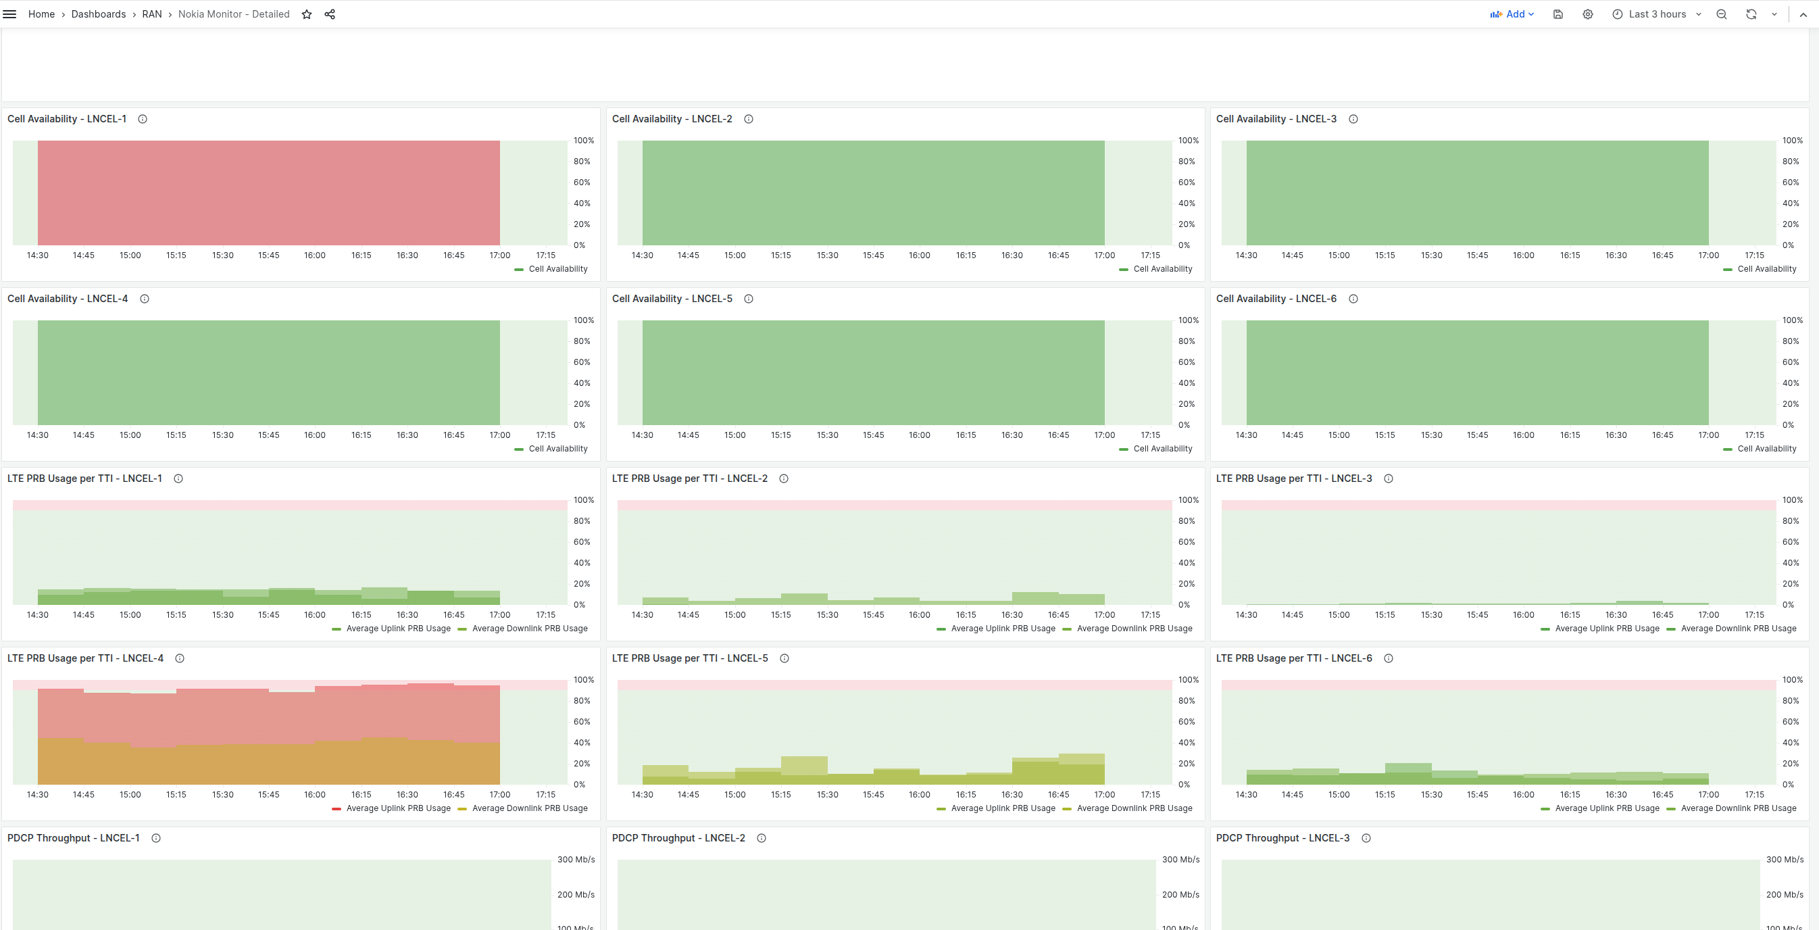
Task: Expand the refresh interval dropdown arrow
Action: (1774, 14)
